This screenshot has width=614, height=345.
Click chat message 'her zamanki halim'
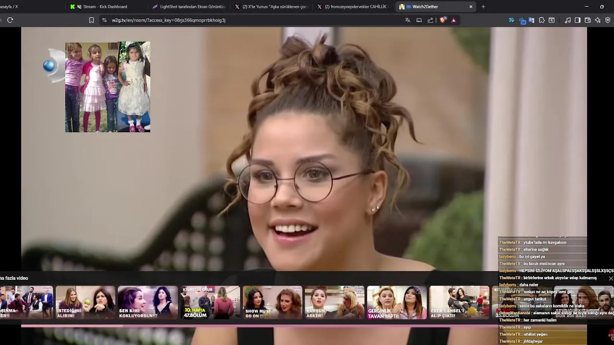tap(540, 320)
